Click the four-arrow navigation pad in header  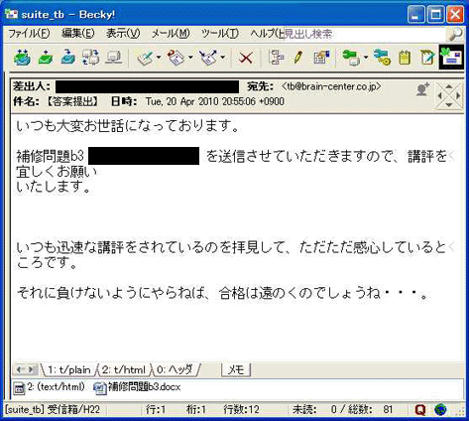click(448, 96)
